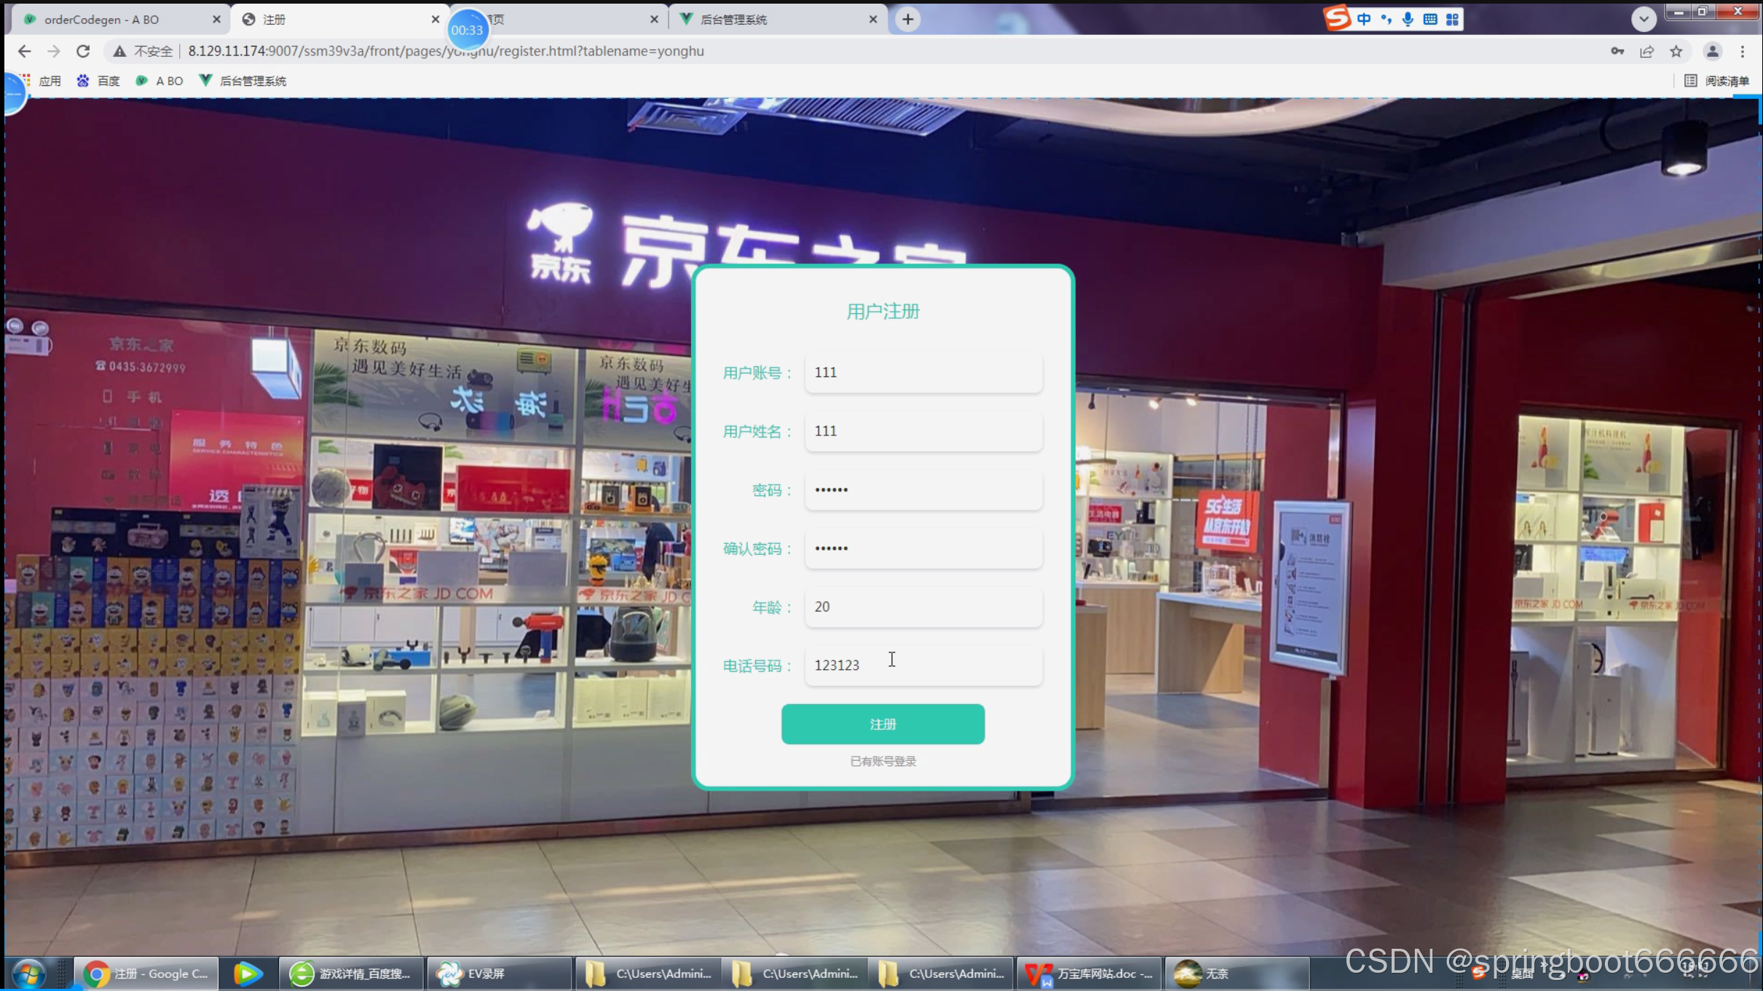Toggle Sogou input Chinese/English mode
Screen dimensions: 1763x991
pyautogui.click(x=1363, y=20)
